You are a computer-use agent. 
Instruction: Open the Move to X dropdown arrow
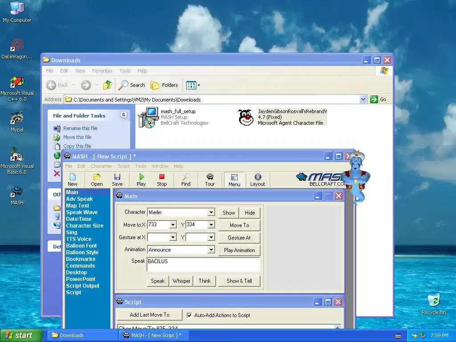pos(173,225)
